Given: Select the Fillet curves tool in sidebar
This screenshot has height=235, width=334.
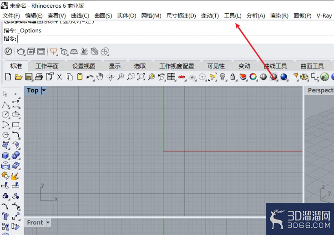Looking at the screenshot, I should coord(16,135).
